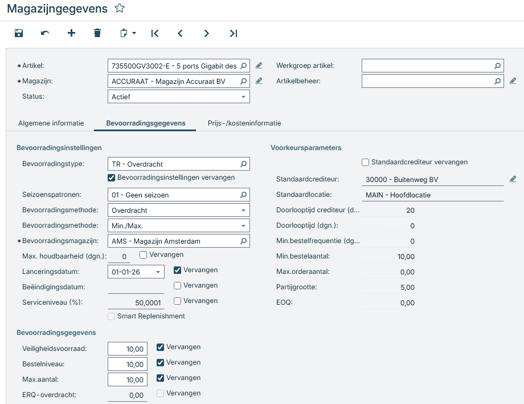Open lookup for Artikel field
Viewport: 524px width, 404px height.
[244, 66]
